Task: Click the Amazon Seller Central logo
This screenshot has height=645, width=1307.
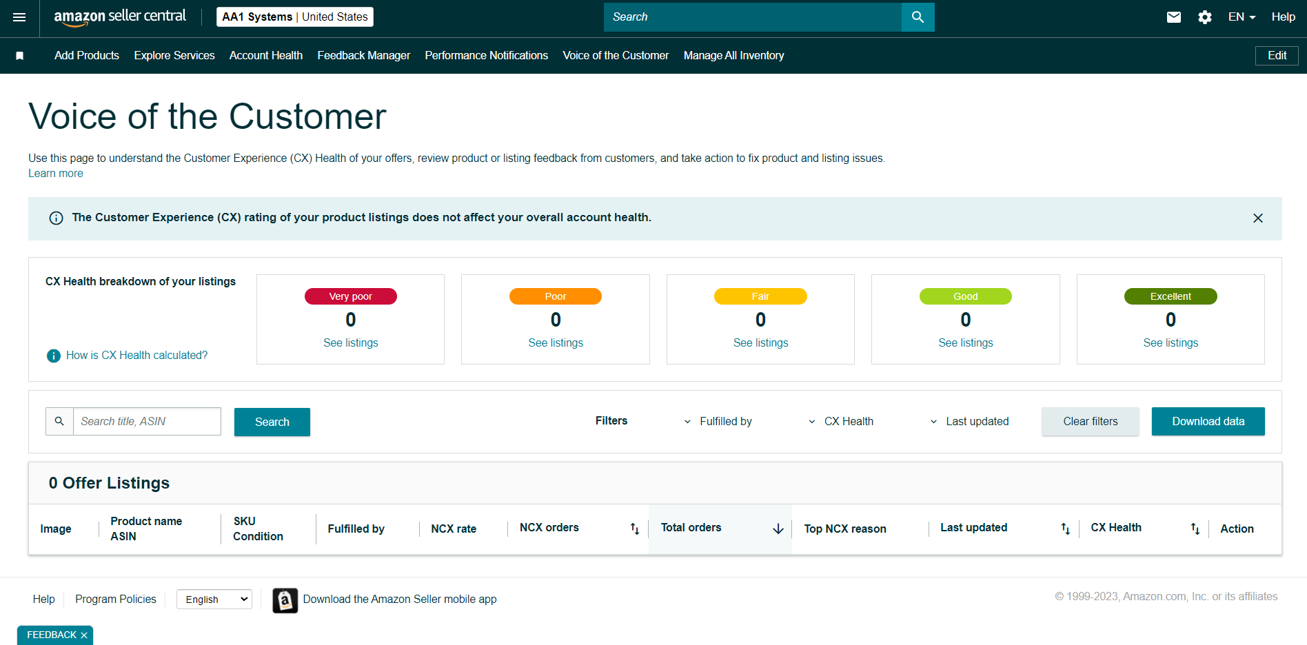Action: [120, 17]
